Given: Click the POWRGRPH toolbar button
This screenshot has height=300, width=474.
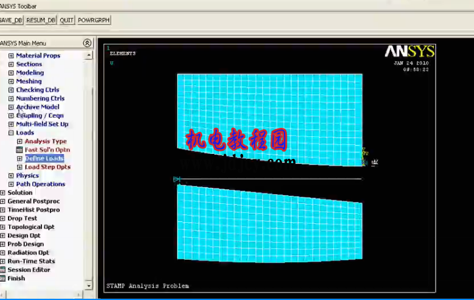Looking at the screenshot, I should [x=94, y=20].
